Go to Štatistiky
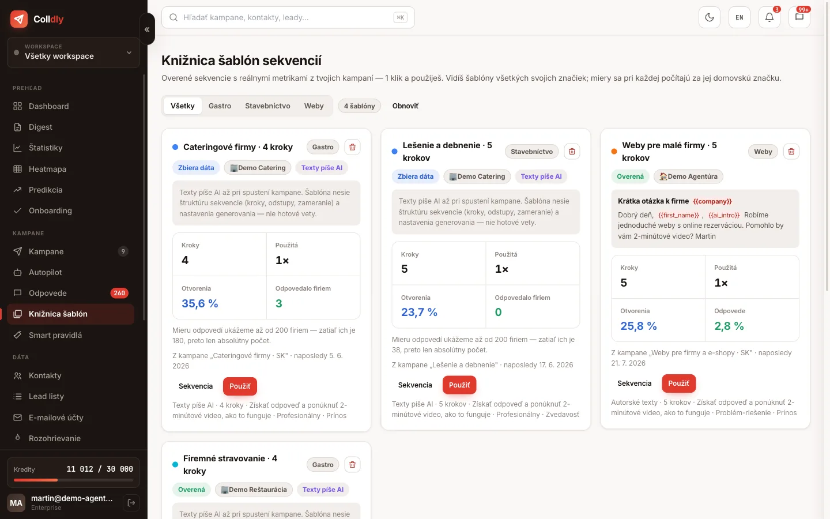830x519 pixels. coord(70,148)
